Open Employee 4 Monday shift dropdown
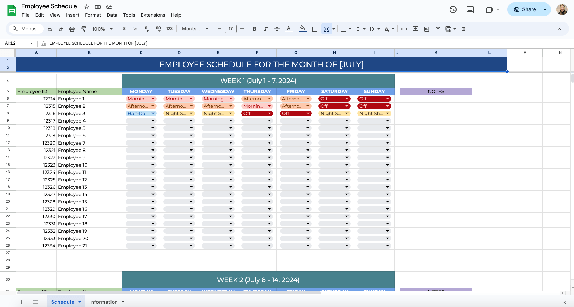 [x=153, y=121]
